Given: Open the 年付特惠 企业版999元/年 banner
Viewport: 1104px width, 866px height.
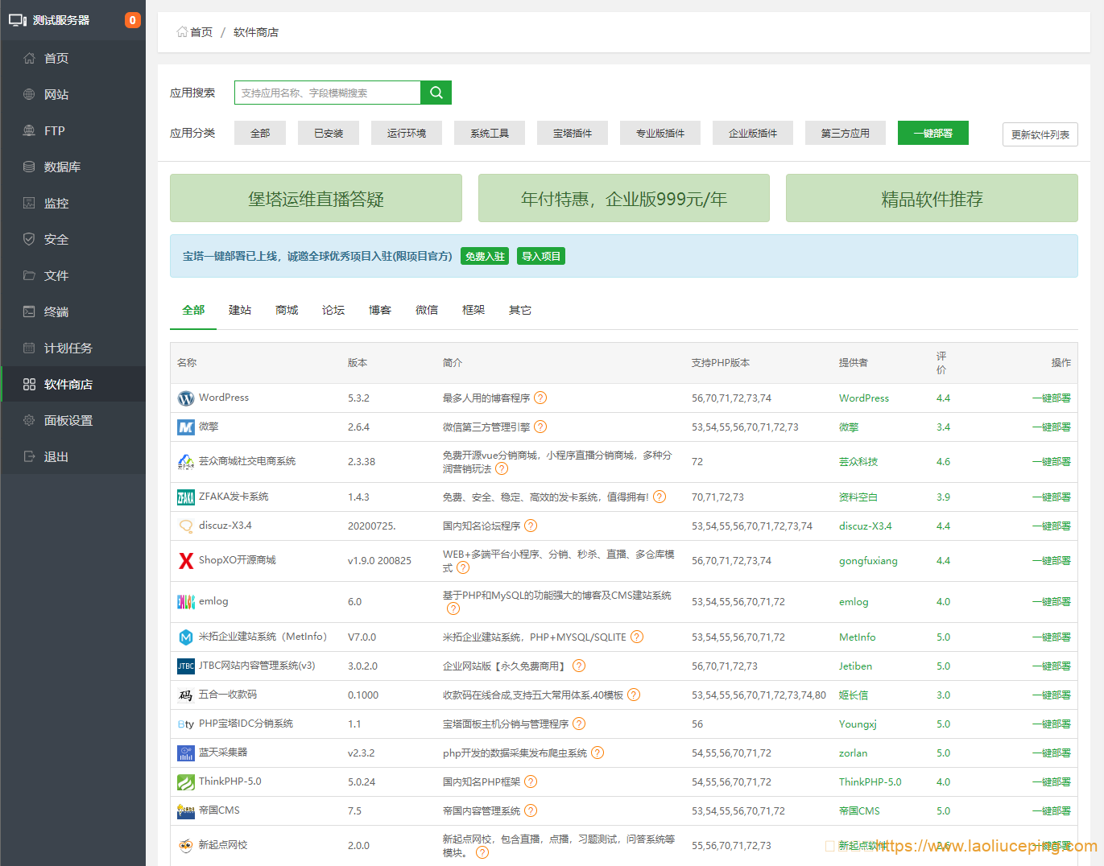Looking at the screenshot, I should (x=624, y=198).
